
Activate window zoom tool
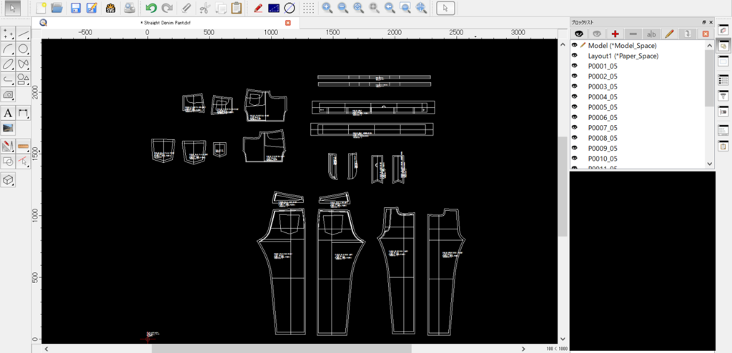[406, 7]
